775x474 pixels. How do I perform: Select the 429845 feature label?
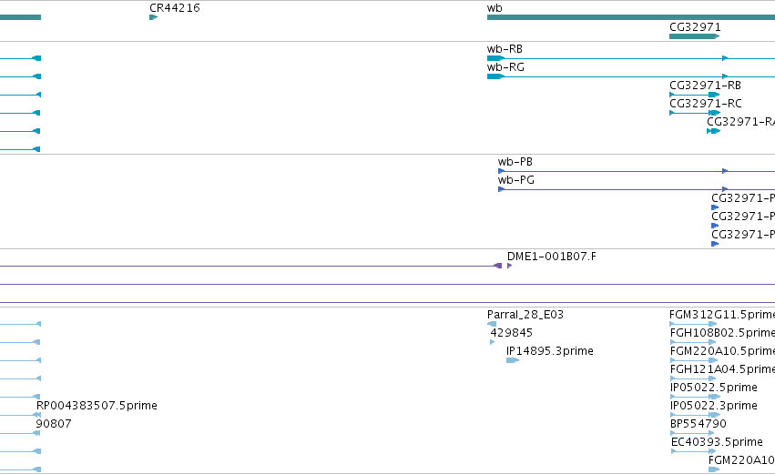pyautogui.click(x=511, y=333)
